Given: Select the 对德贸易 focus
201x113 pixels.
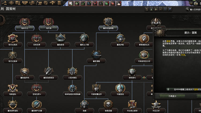Looking at the screenshot, I should (x=120, y=89).
